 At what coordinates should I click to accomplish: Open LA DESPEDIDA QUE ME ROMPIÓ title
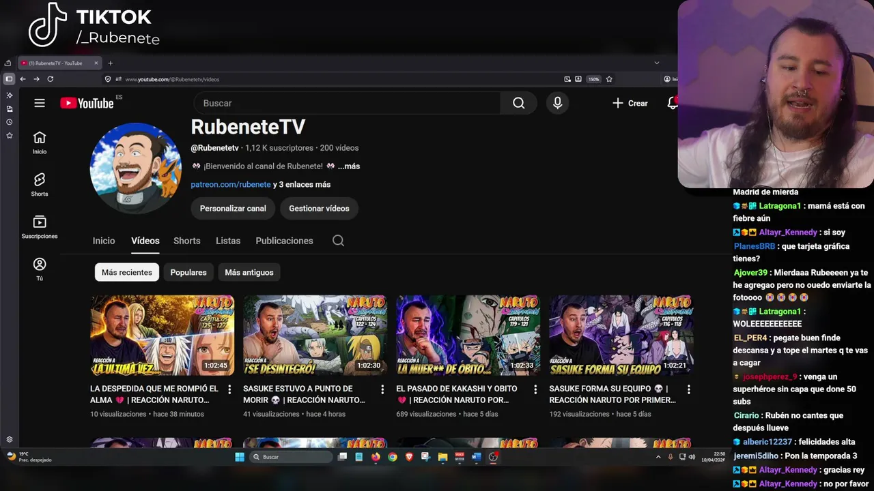click(154, 394)
